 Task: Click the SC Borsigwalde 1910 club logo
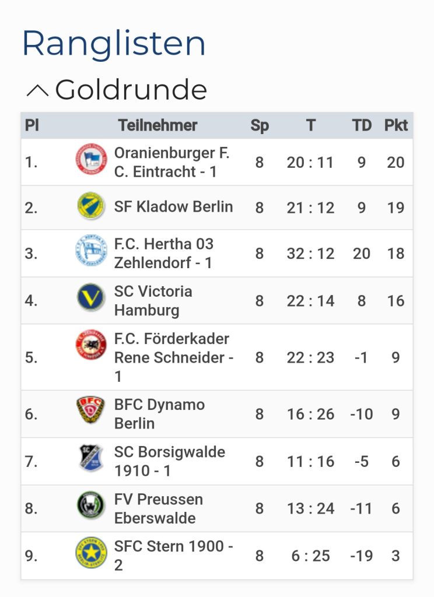[x=91, y=458]
